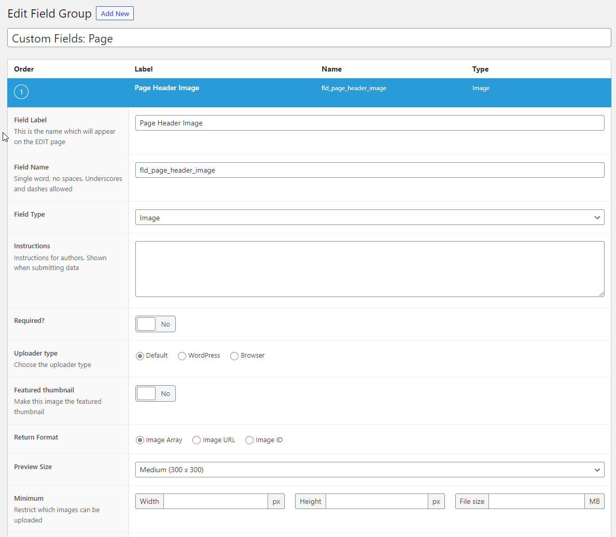Viewport: 616px width, 537px height.
Task: Open the Preview Size dropdown
Action: pos(370,470)
